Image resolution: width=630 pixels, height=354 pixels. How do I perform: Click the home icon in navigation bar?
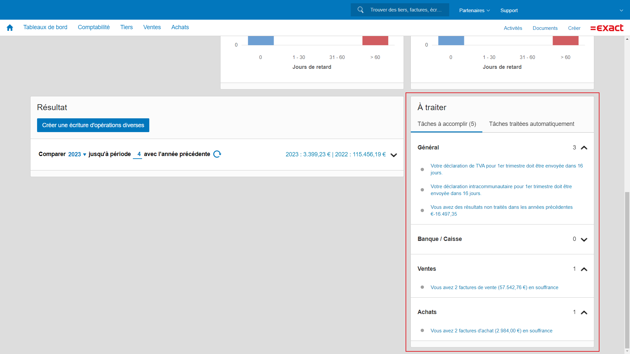[x=10, y=28]
